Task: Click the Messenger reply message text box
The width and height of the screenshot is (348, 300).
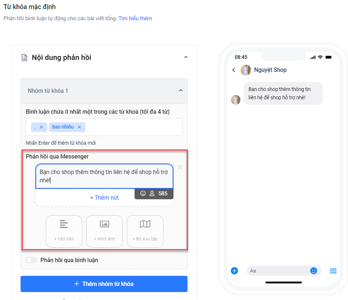Action: (104, 176)
